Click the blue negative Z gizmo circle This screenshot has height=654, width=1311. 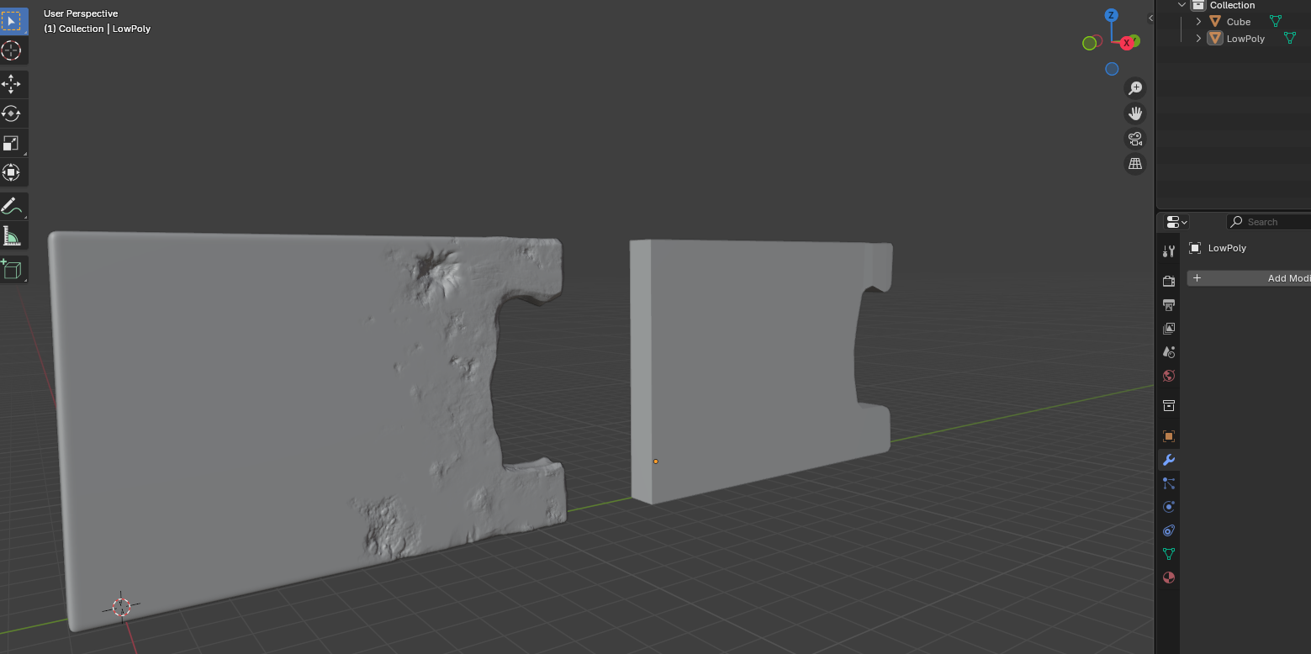point(1112,69)
